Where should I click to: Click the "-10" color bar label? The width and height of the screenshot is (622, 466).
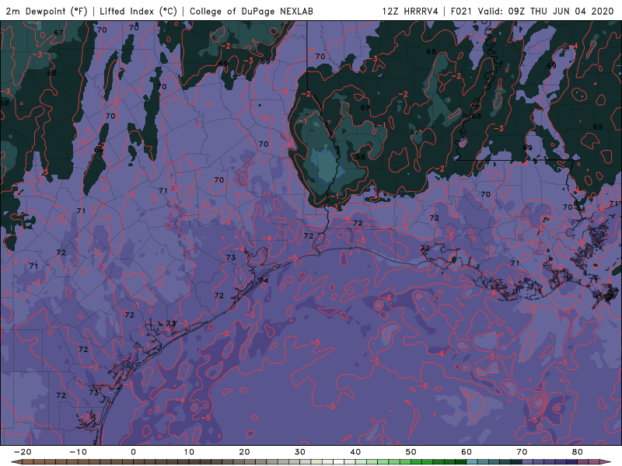[78, 452]
